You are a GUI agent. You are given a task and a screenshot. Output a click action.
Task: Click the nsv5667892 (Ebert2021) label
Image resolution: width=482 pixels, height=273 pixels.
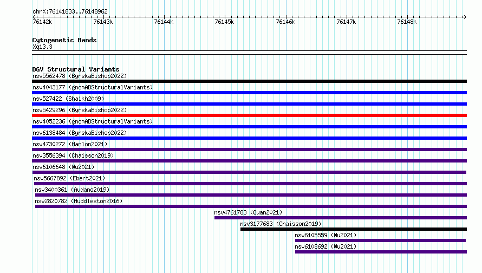(x=69, y=178)
